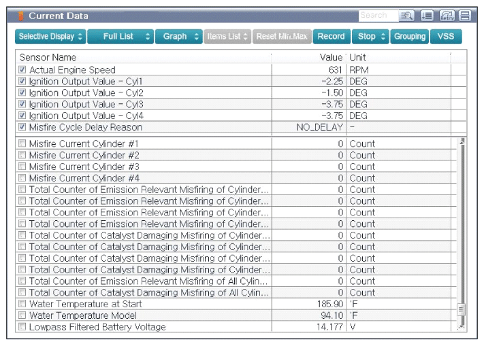Image resolution: width=484 pixels, height=346 pixels.
Task: Click the Reset Min.Max button
Action: point(282,36)
